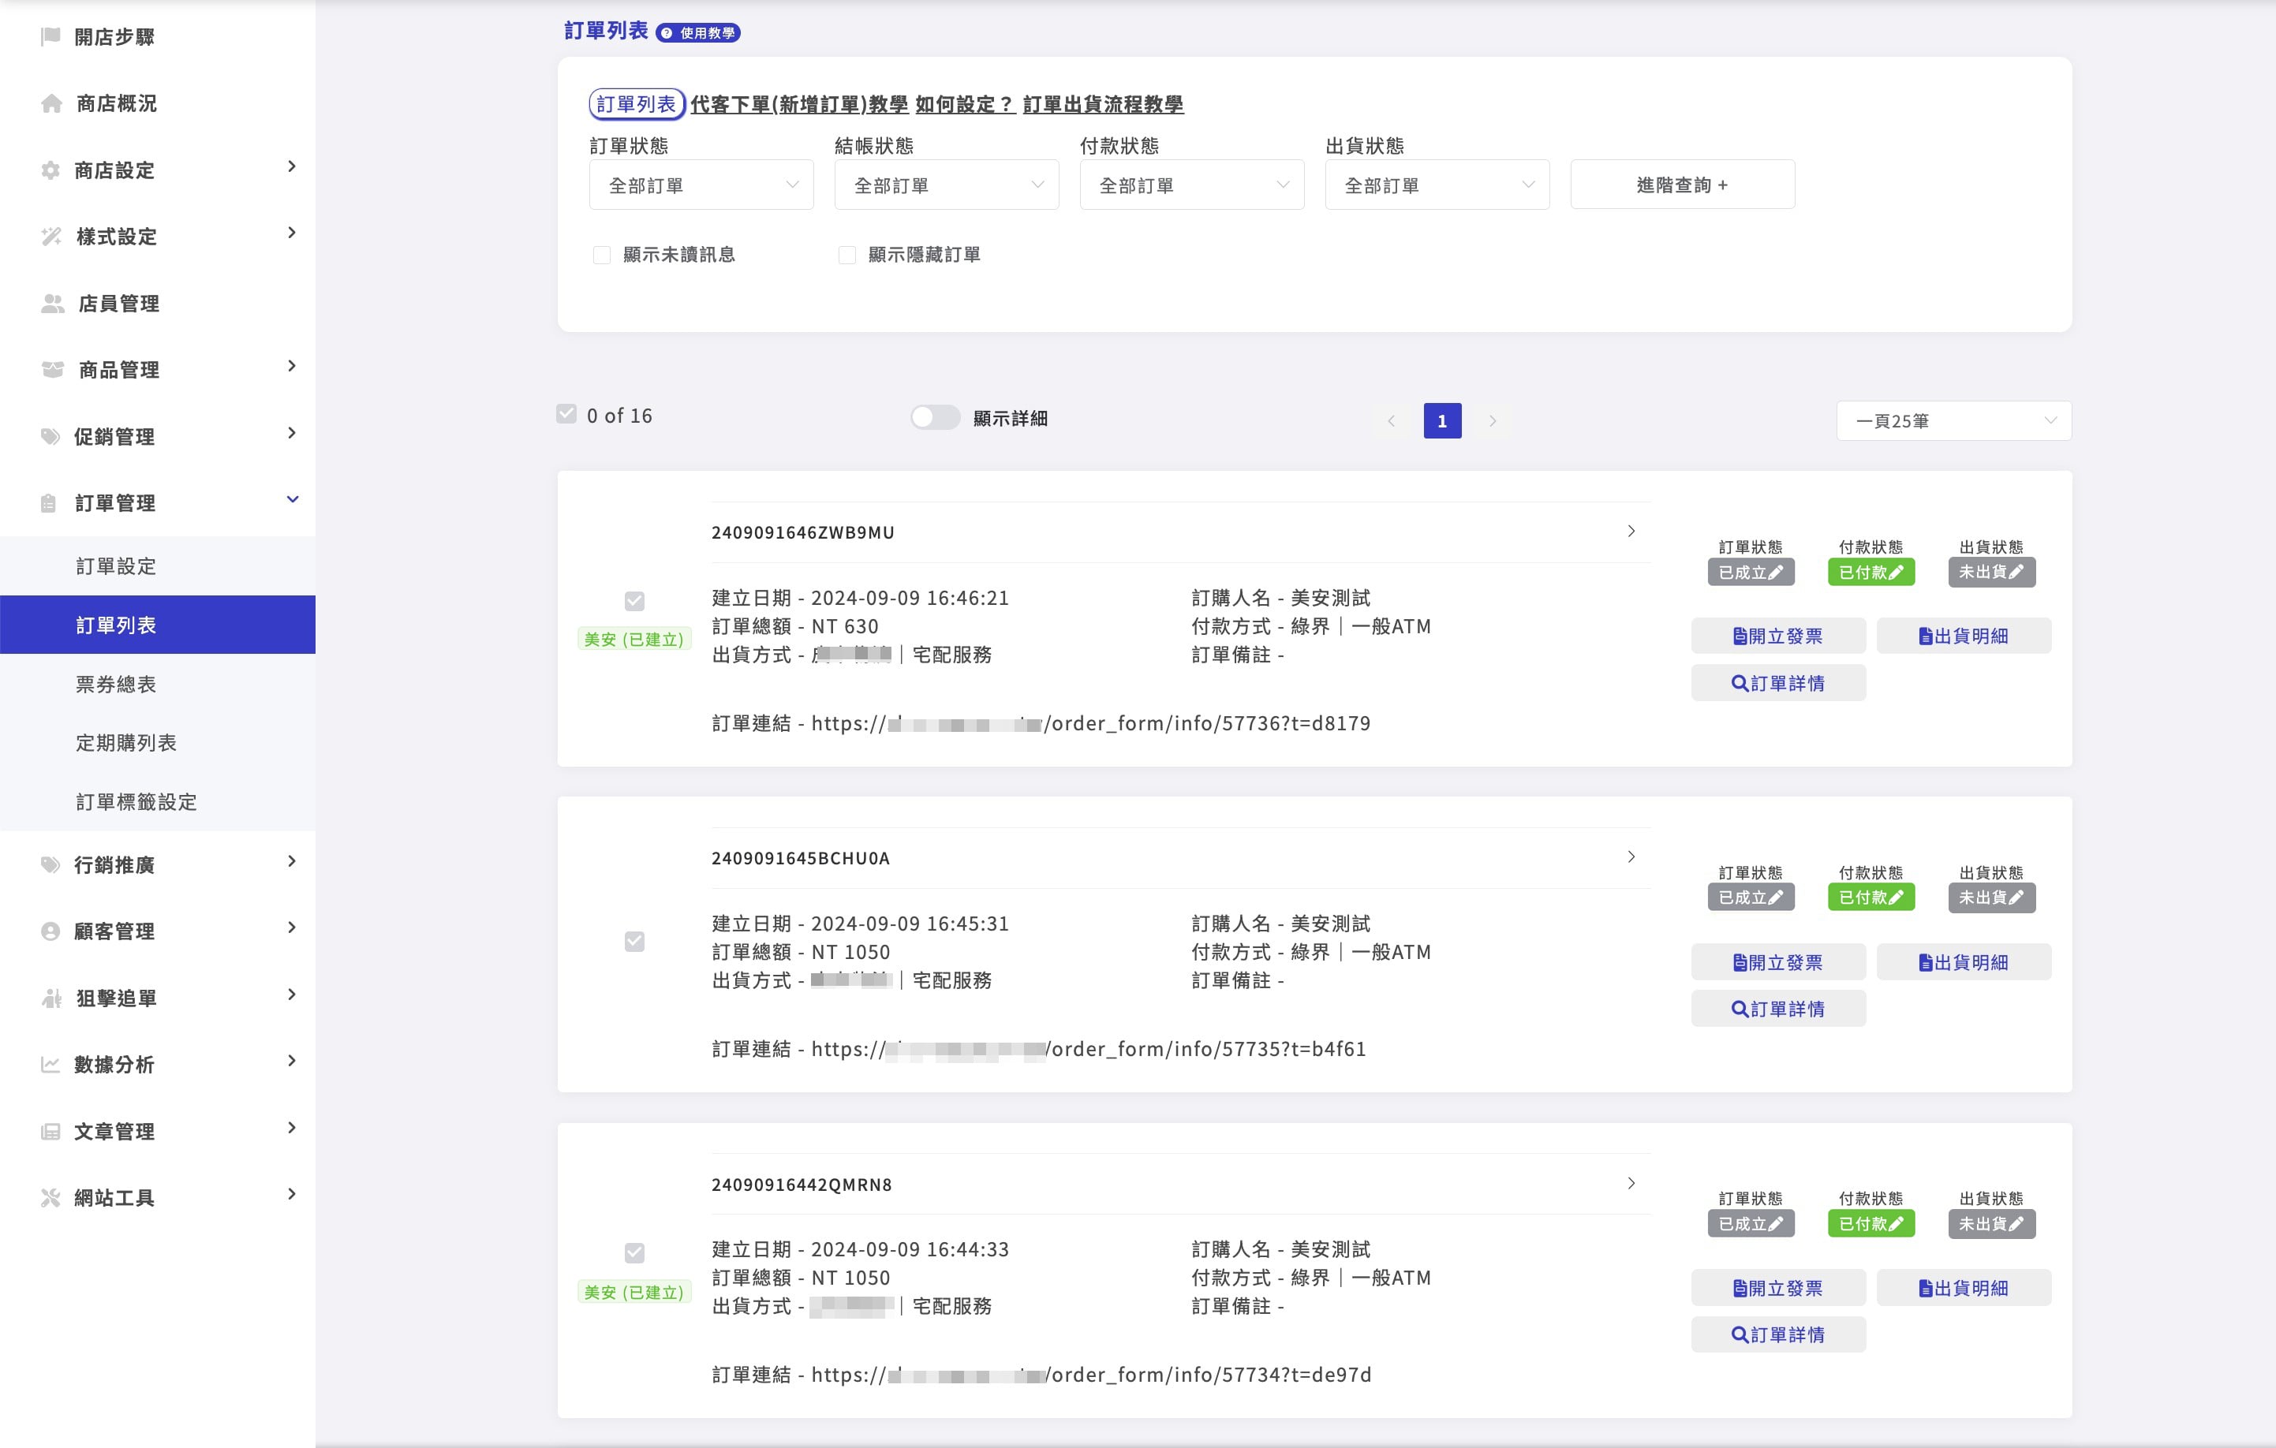Click the 文章管理 newspaper icon
This screenshot has height=1448, width=2276.
coord(51,1132)
